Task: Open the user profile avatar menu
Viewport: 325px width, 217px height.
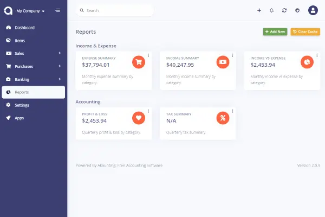Action: (313, 10)
